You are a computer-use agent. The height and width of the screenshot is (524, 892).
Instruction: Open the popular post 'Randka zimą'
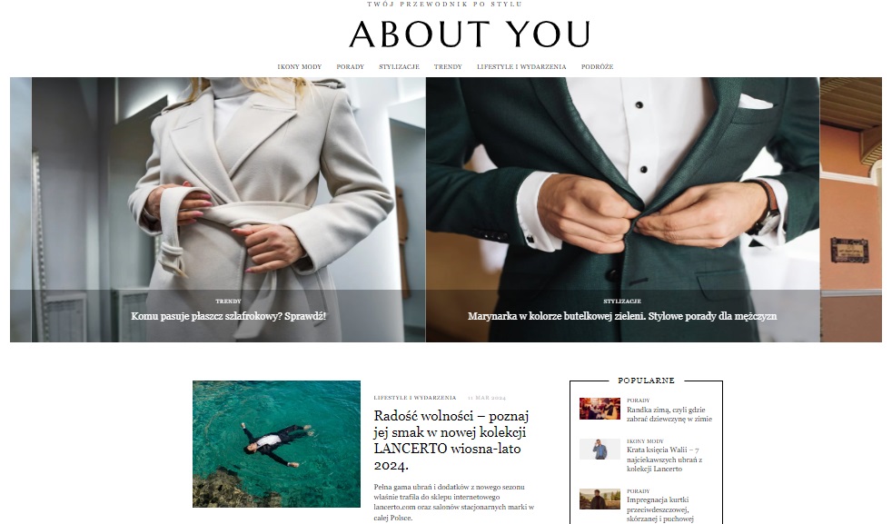[669, 414]
